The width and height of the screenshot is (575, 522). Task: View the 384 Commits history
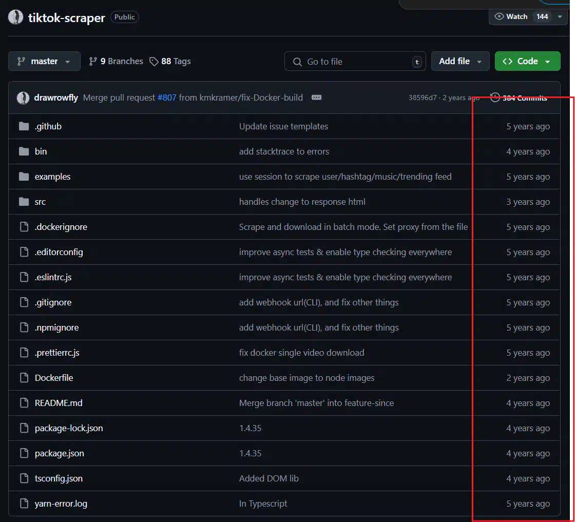519,98
